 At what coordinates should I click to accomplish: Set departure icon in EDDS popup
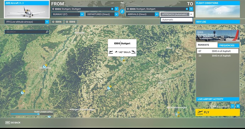[x=111, y=52]
